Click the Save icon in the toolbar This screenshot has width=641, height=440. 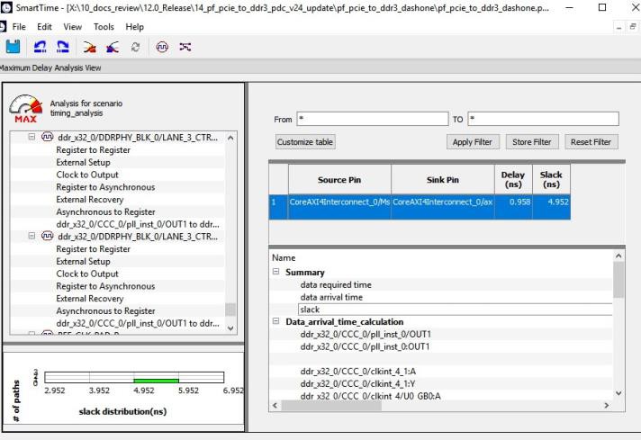(12, 45)
